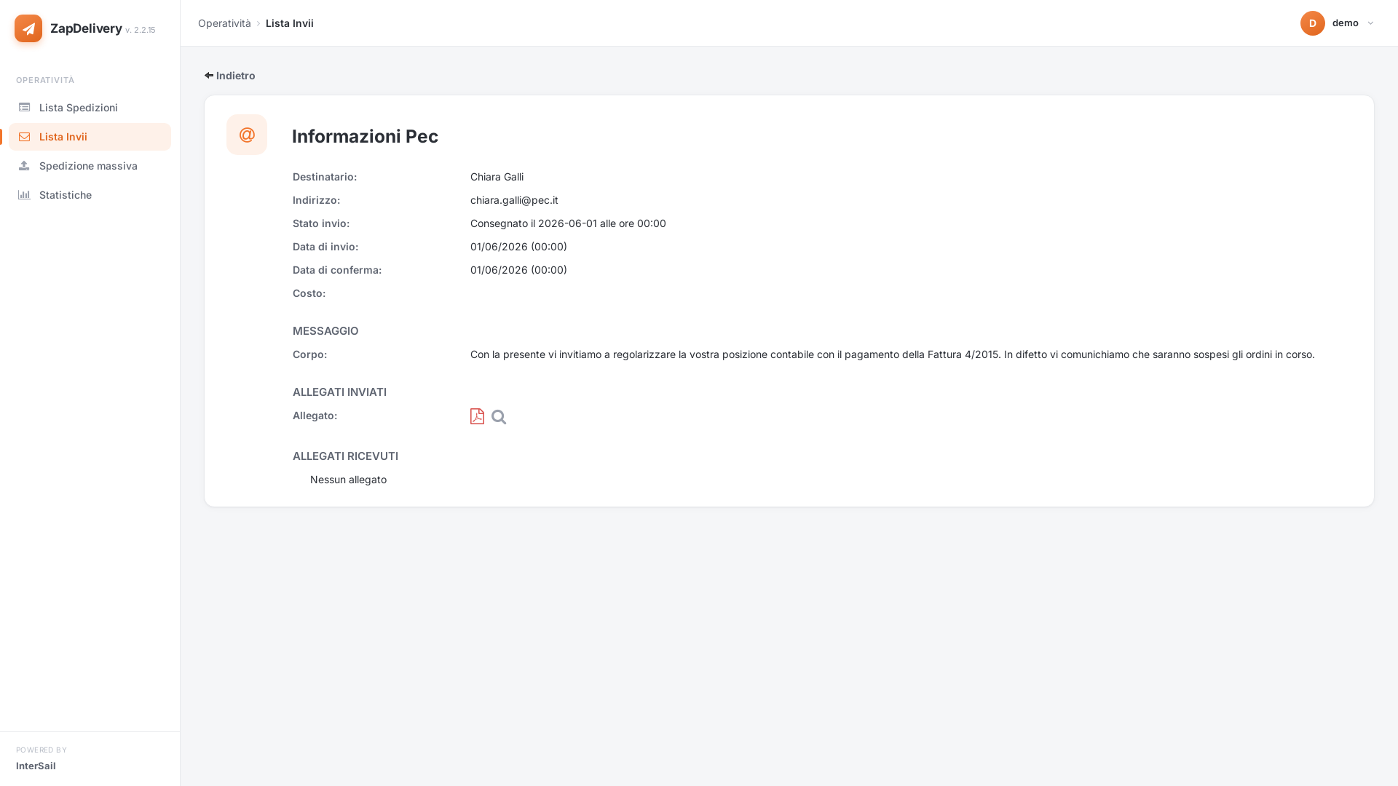Viewport: 1398px width, 786px height.
Task: Click the ZapDelivery paper plane logo
Action: coord(28,28)
